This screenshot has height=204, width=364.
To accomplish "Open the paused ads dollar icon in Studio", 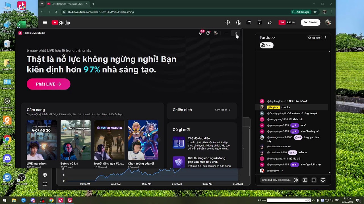I will [238, 22].
